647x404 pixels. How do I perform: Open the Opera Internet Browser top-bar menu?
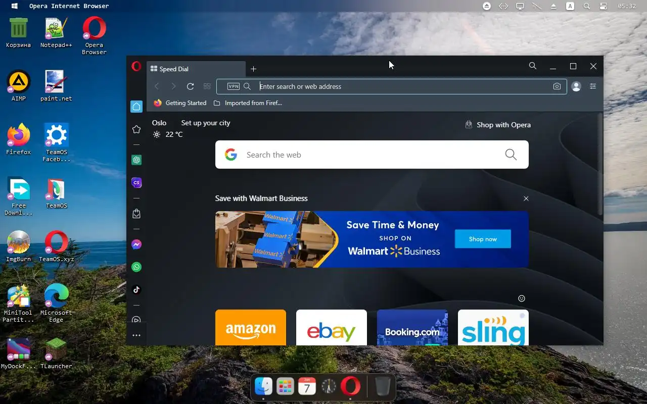(x=69, y=6)
